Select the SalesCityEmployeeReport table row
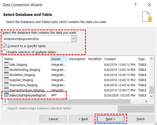Viewport: 157px width, 125px height. tap(76, 95)
